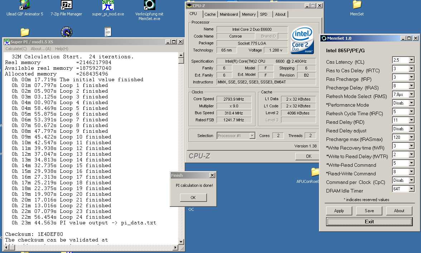Expand the DRAM Idle Timer dropdown

coord(411,189)
